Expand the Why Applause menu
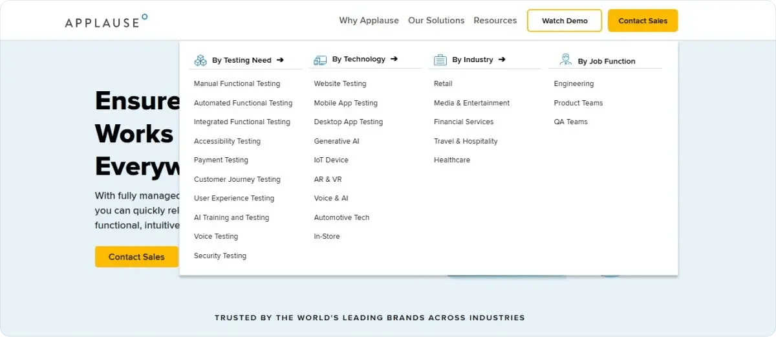The height and width of the screenshot is (337, 776). tap(369, 21)
